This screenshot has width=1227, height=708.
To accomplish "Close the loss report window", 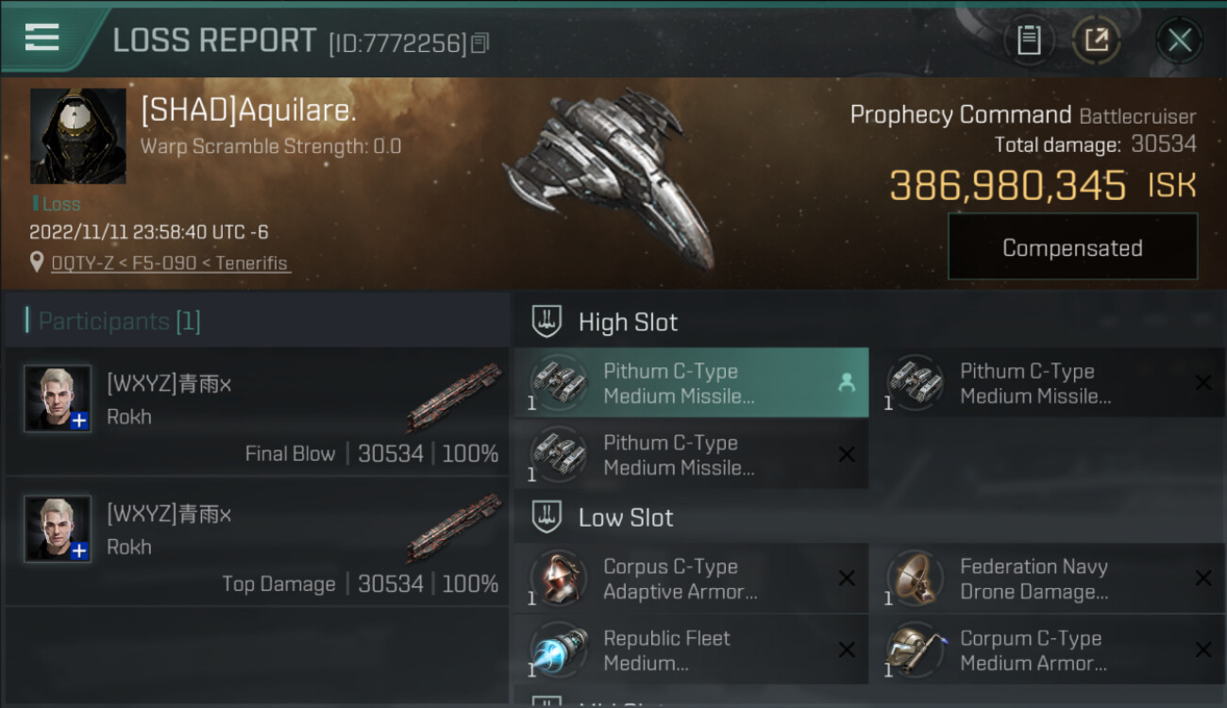I will coord(1179,40).
